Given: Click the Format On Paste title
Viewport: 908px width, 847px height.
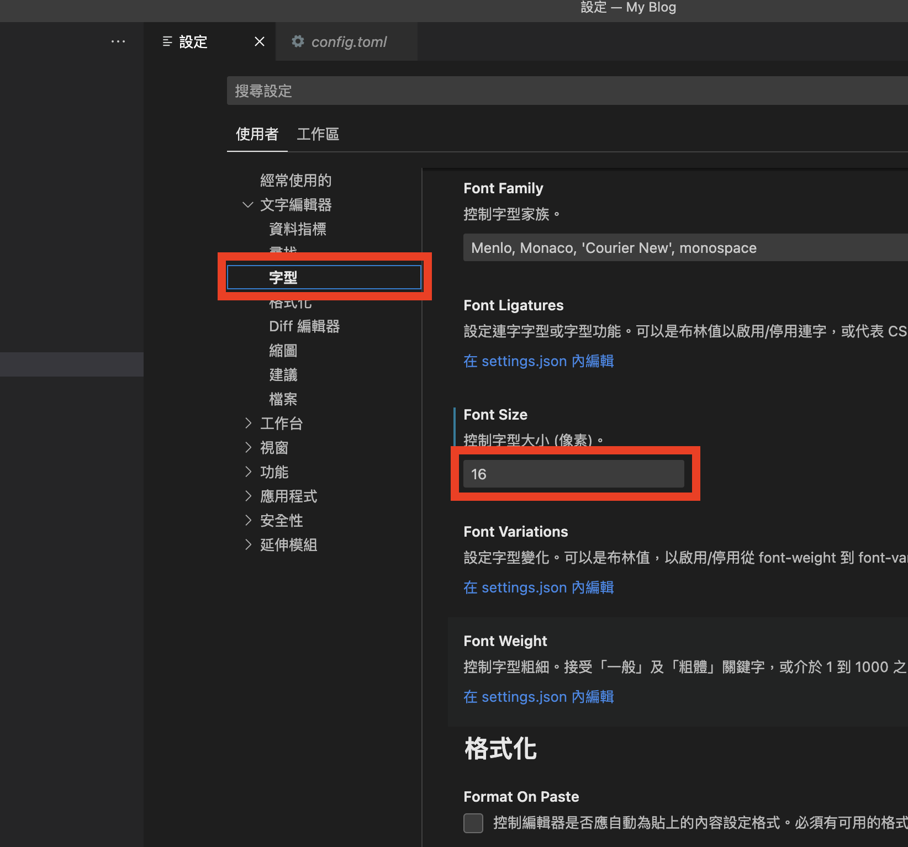Looking at the screenshot, I should [x=521, y=797].
